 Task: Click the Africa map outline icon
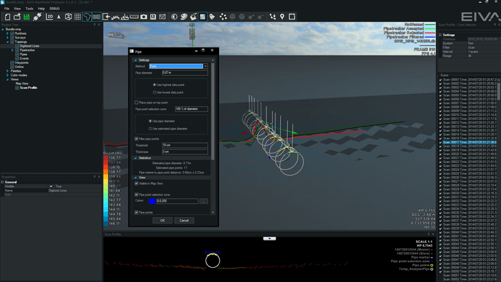(x=87, y=17)
